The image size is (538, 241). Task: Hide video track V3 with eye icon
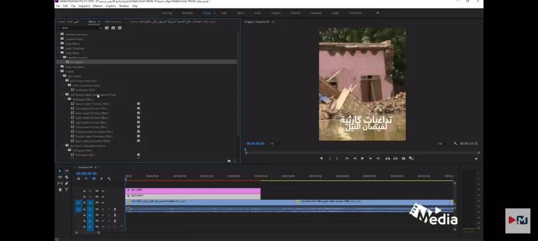click(x=103, y=191)
